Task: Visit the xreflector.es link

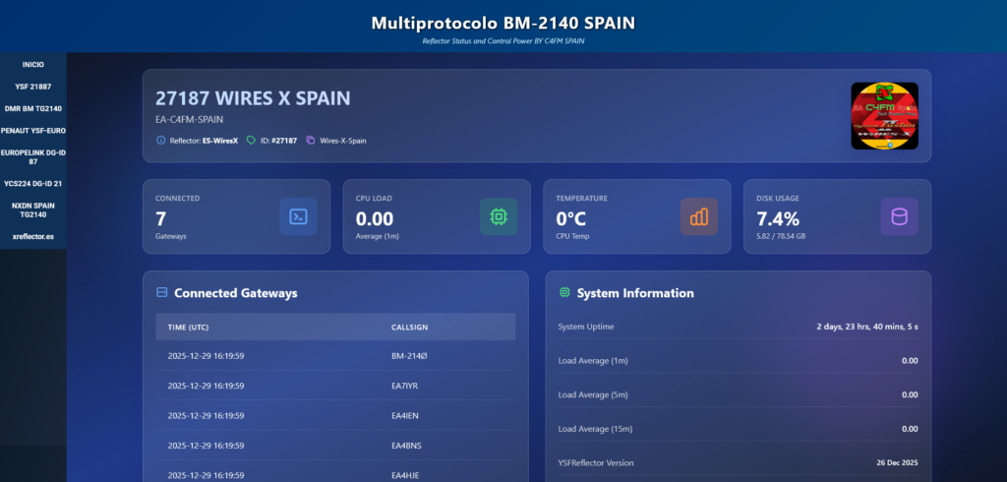Action: click(33, 236)
